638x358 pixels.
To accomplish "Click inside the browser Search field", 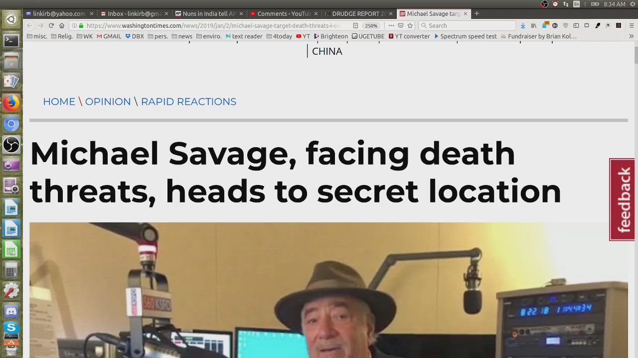I will pos(469,25).
